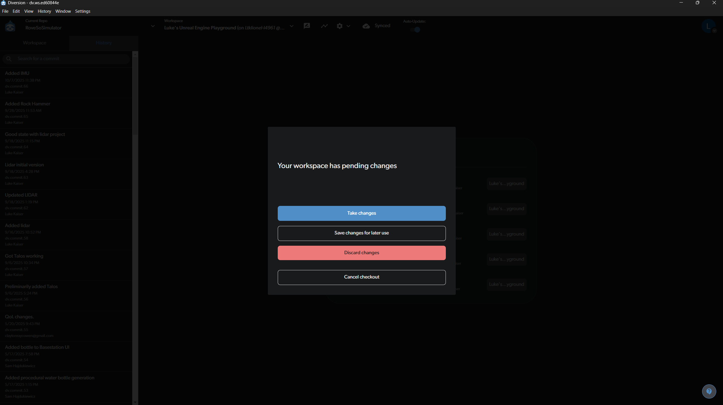
Task: Click the Take changes button
Action: 361,213
